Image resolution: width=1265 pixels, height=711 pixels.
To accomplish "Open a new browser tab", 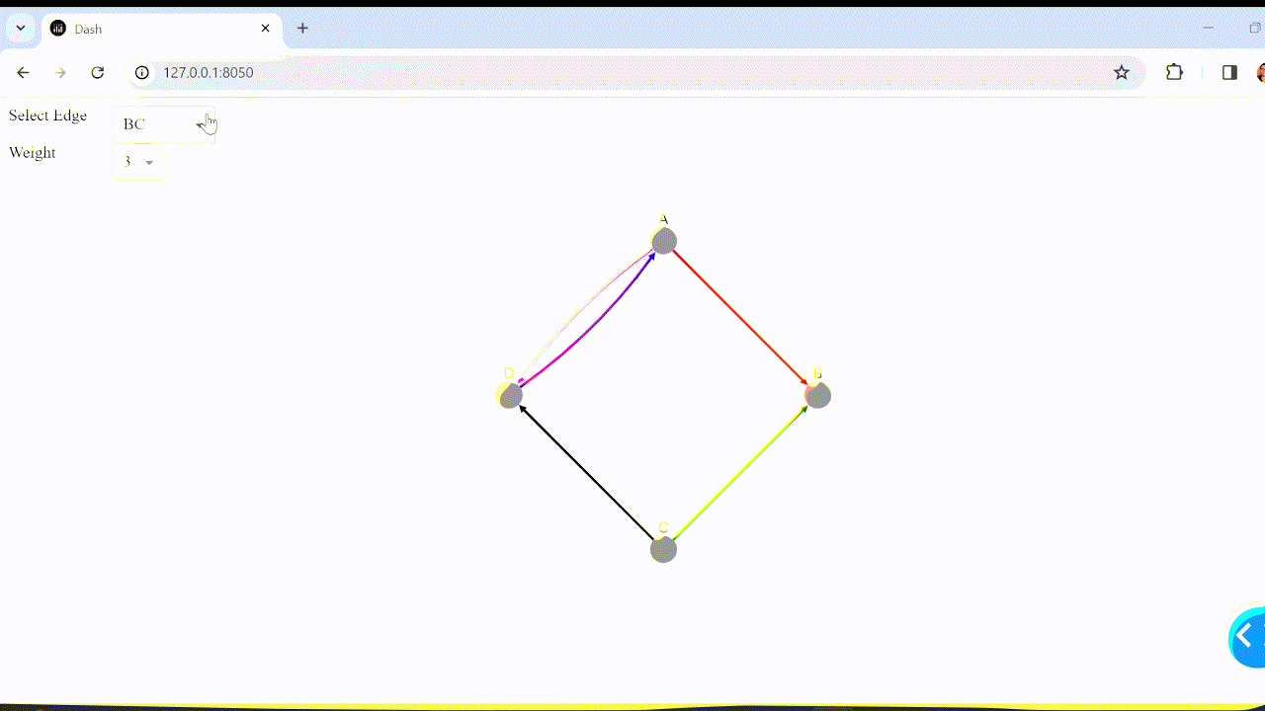I will (302, 29).
